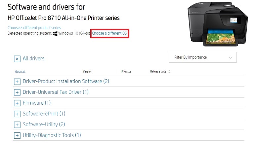Click Choose a different OS link

click(x=109, y=33)
